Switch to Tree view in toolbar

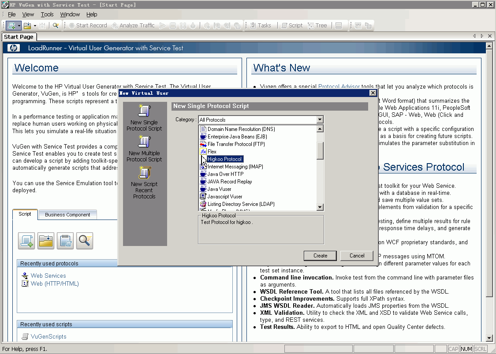pyautogui.click(x=317, y=26)
